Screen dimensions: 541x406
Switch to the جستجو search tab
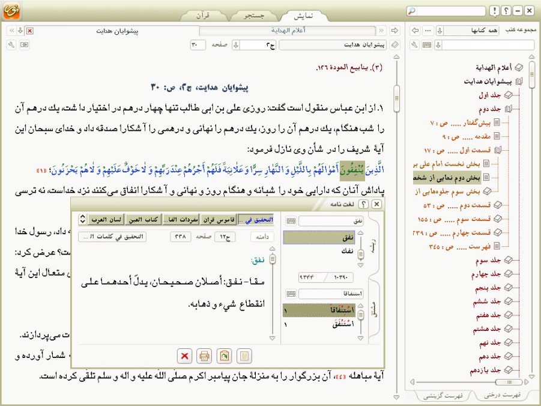pyautogui.click(x=254, y=16)
